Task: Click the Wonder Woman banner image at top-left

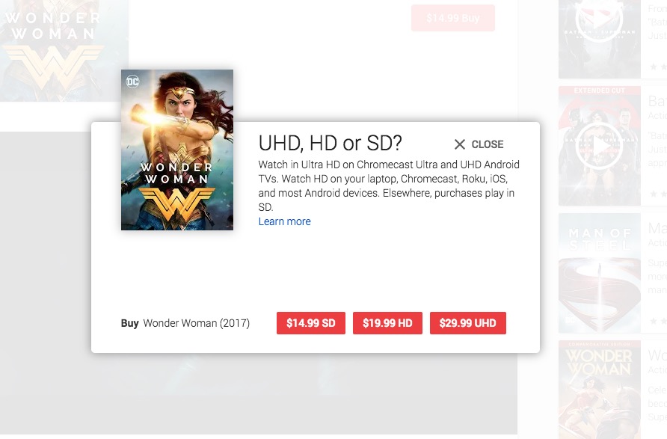Action: click(64, 51)
